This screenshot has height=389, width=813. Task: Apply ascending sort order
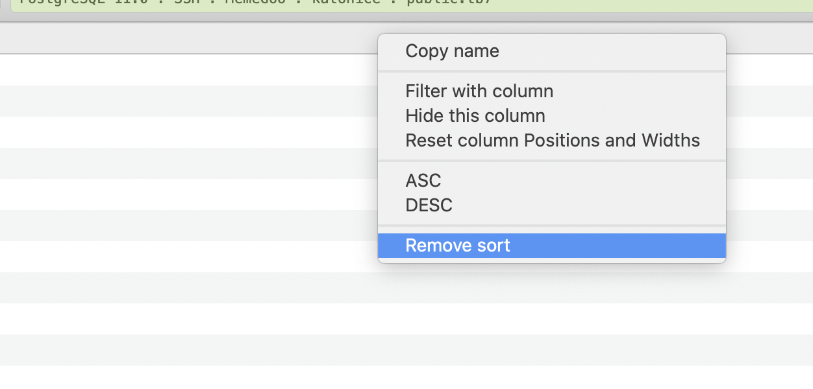coord(423,180)
